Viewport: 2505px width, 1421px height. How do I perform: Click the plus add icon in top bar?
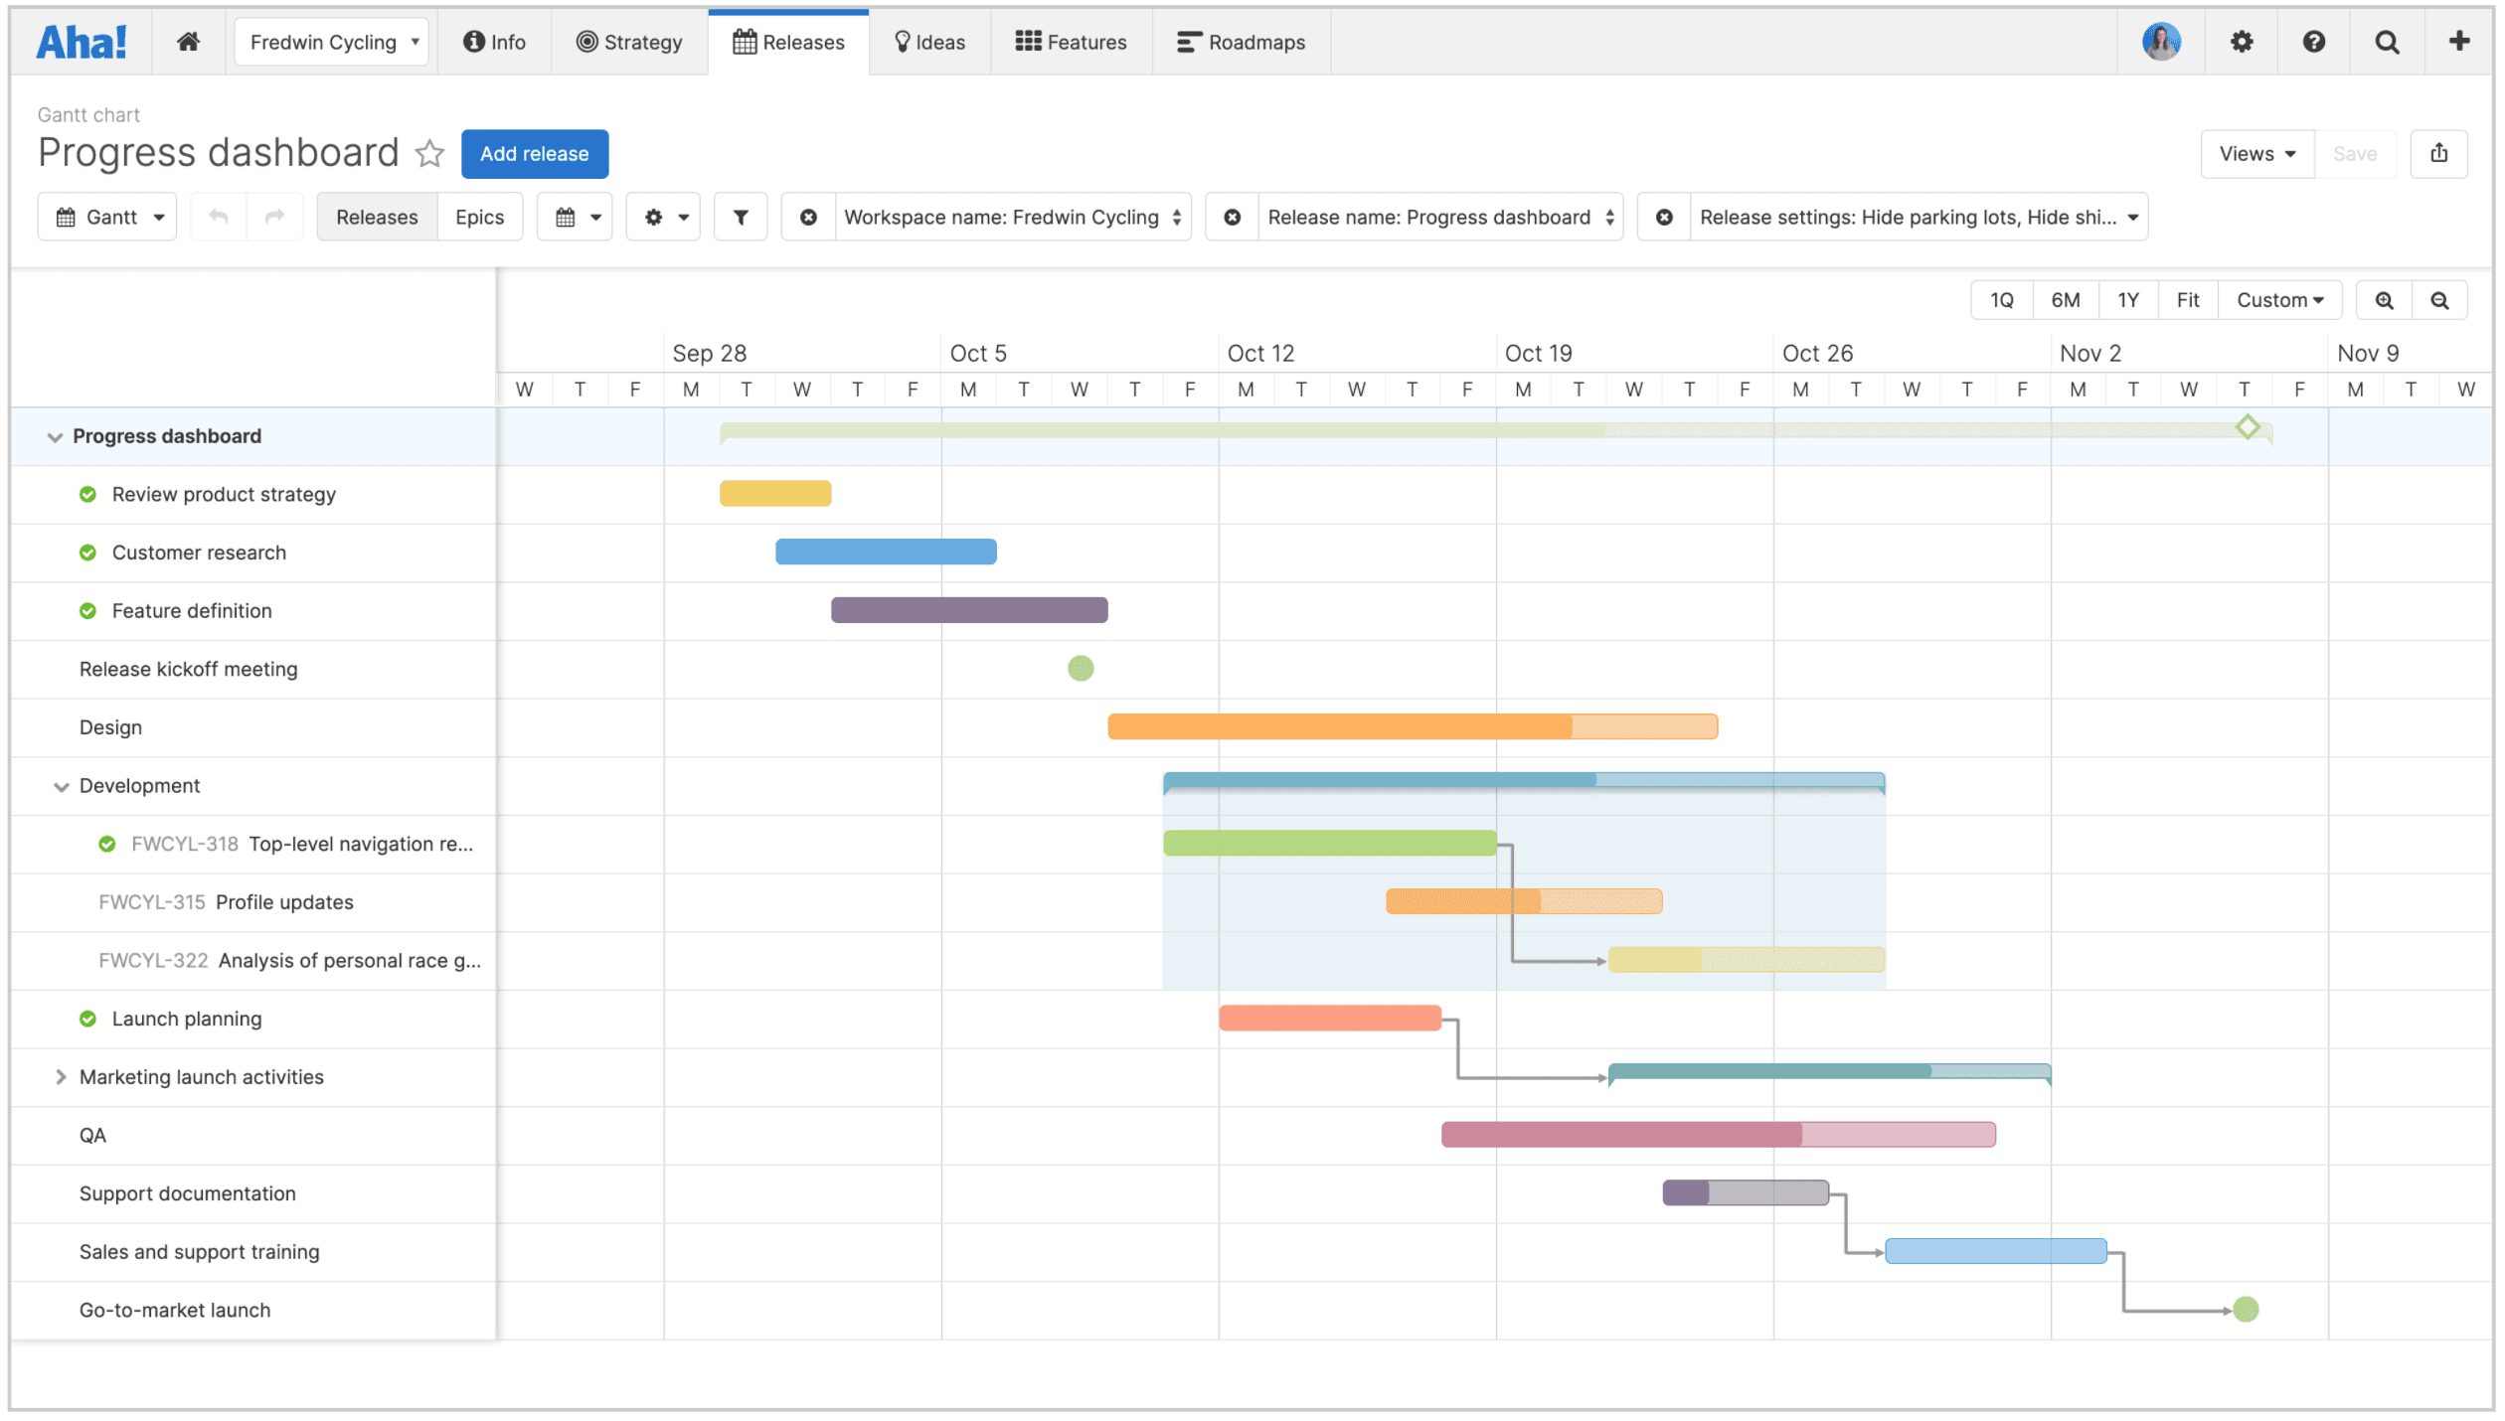point(2459,42)
